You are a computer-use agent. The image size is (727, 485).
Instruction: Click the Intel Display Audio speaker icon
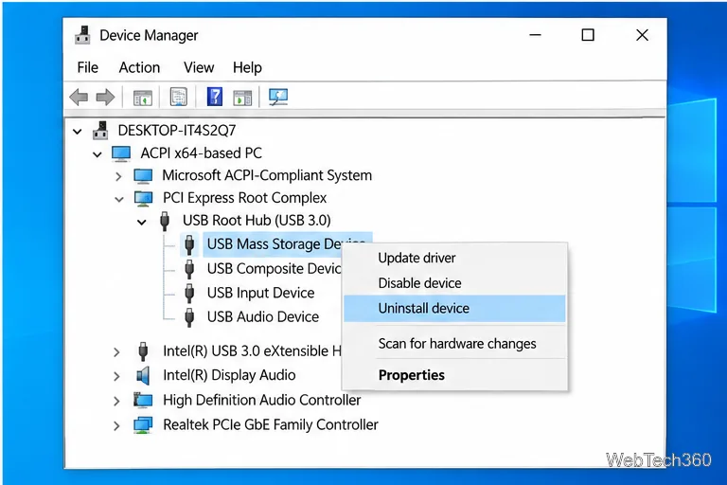pos(143,375)
